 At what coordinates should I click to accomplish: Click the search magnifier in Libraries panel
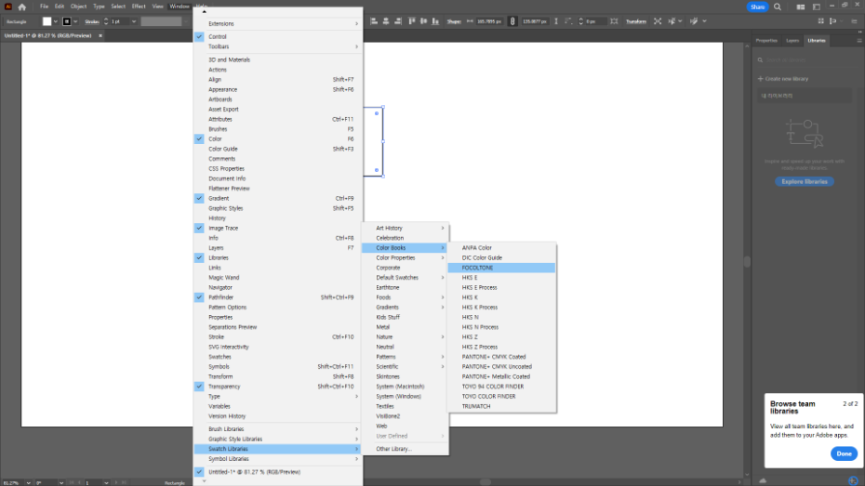click(x=760, y=59)
